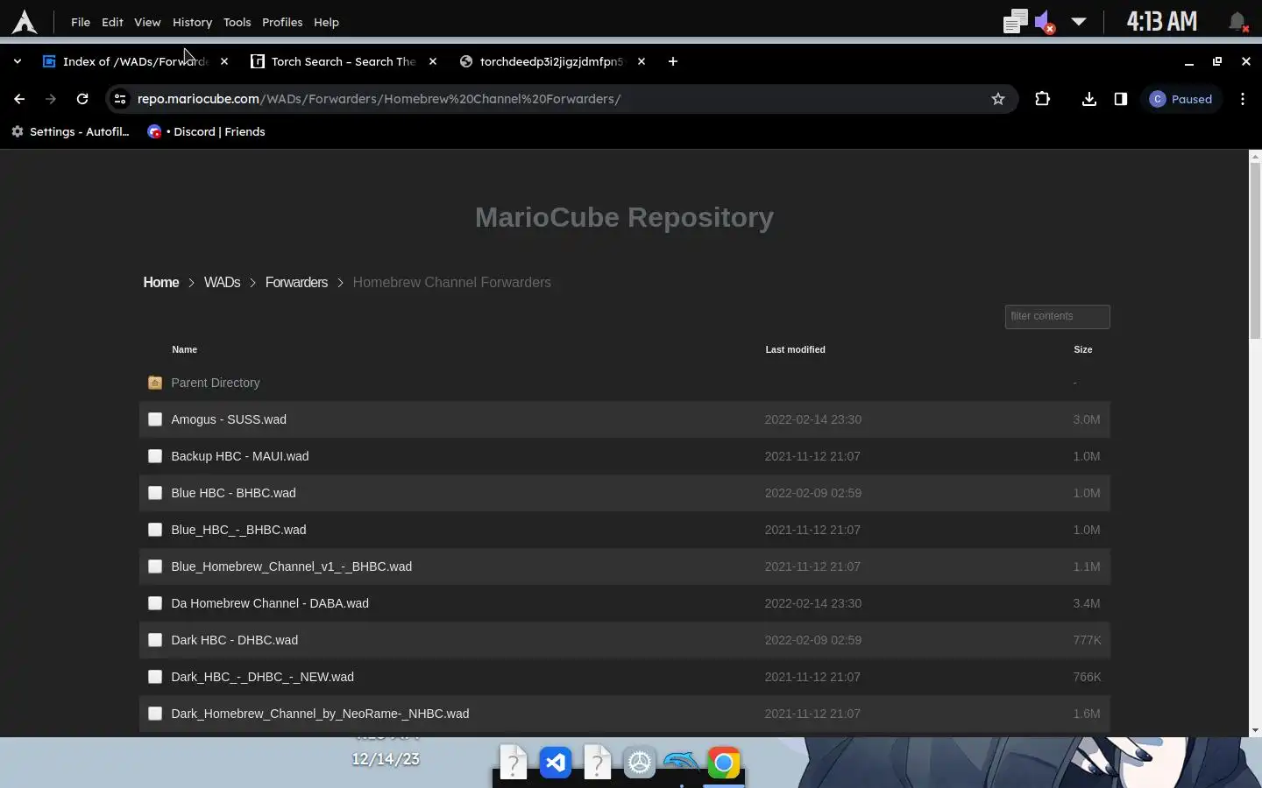Open the browser extensions puzzle icon
The image size is (1262, 788).
pyautogui.click(x=1042, y=99)
